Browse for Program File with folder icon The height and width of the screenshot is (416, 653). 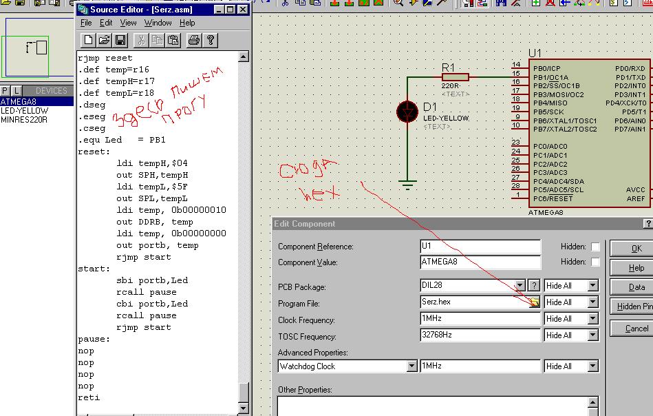pyautogui.click(x=534, y=302)
